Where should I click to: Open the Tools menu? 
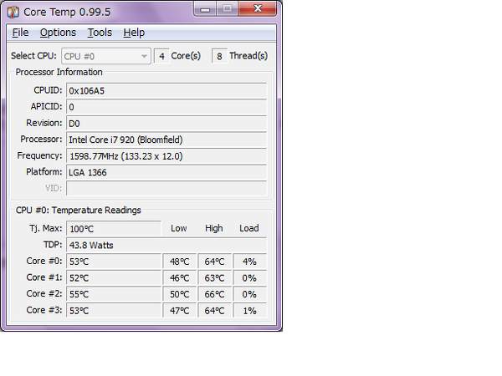100,33
